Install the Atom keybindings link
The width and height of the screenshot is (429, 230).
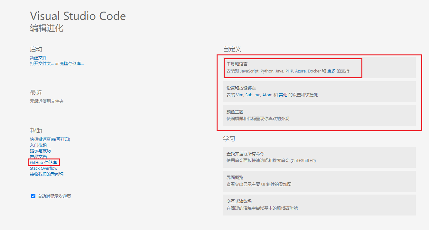click(267, 95)
